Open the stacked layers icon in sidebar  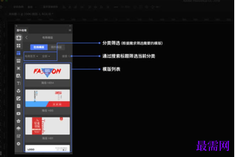(x=18, y=129)
